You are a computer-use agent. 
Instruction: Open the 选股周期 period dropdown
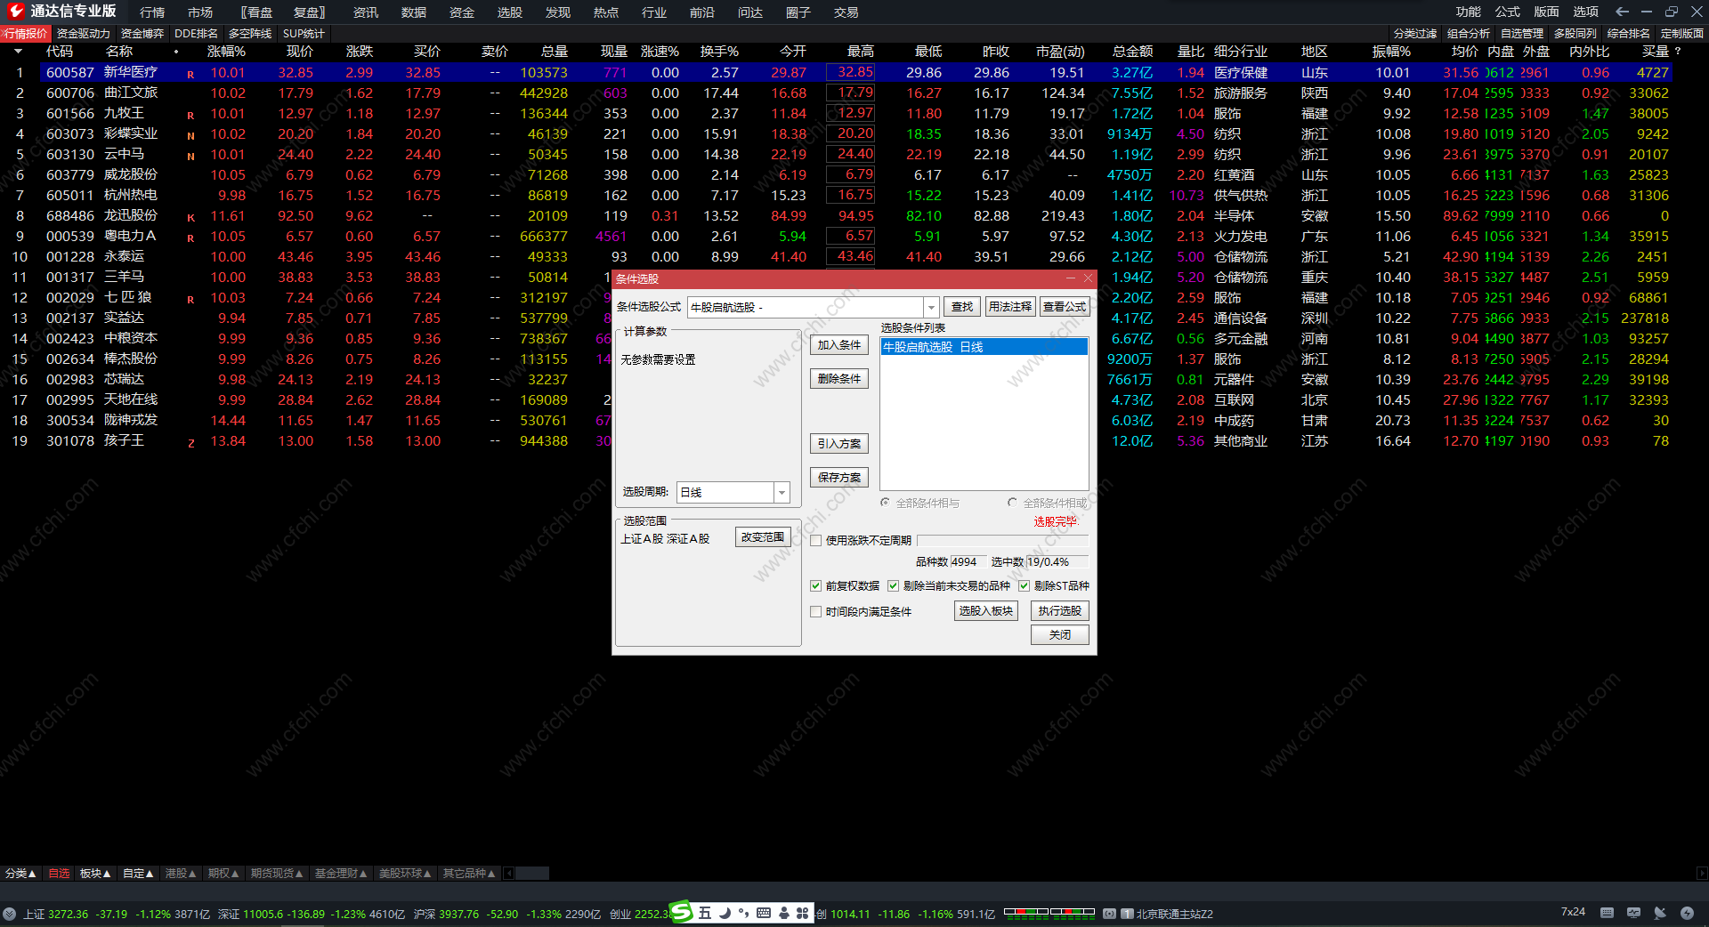782,492
